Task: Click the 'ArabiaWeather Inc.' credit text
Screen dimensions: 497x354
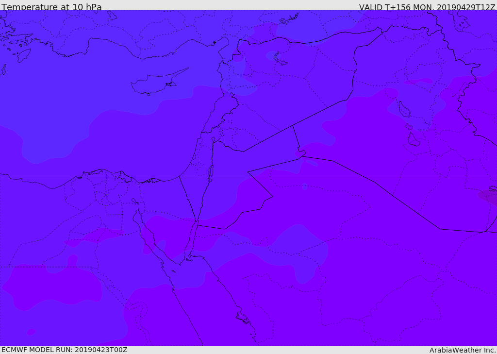Action: pyautogui.click(x=462, y=350)
